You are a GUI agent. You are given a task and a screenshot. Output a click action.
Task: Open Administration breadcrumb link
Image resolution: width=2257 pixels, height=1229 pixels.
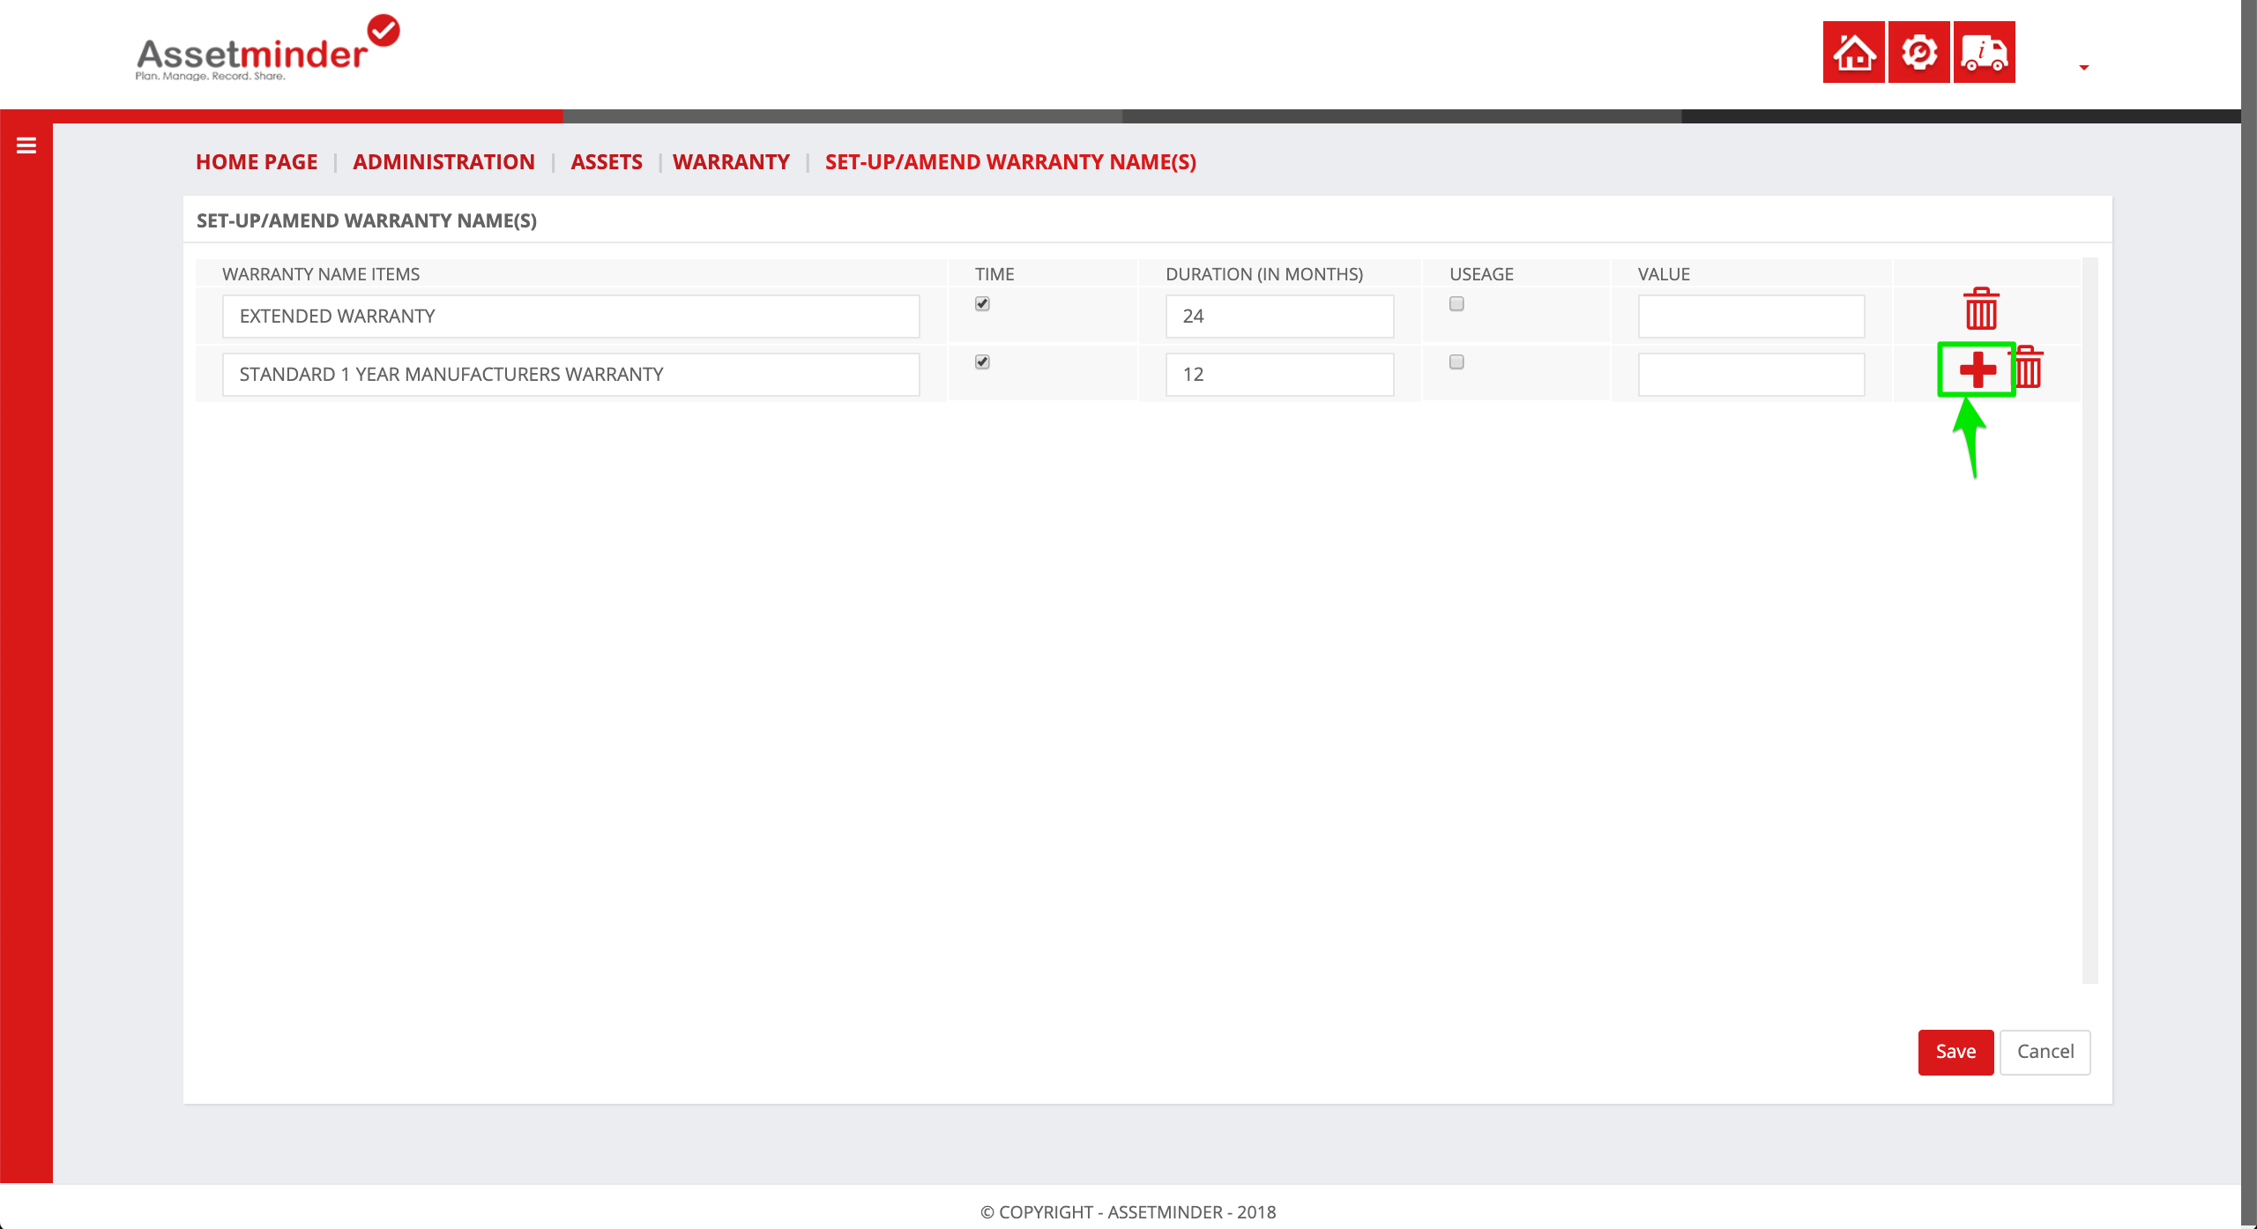[443, 162]
